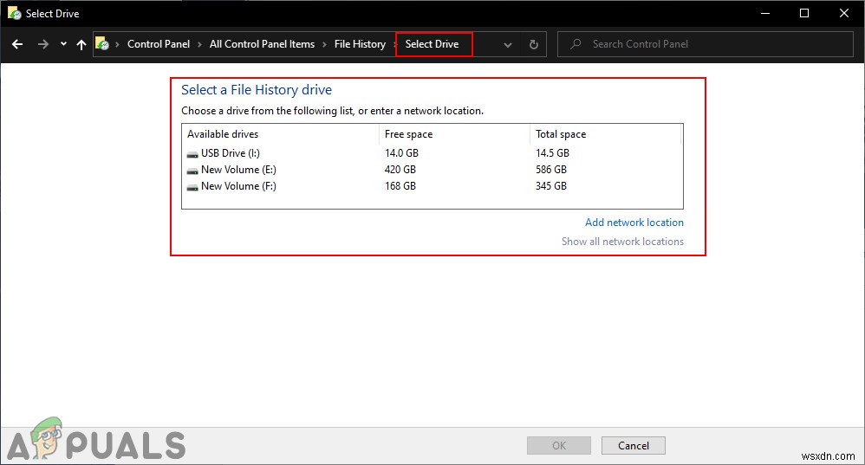
Task: Open Control Panel breadcrumb
Action: click(x=159, y=44)
